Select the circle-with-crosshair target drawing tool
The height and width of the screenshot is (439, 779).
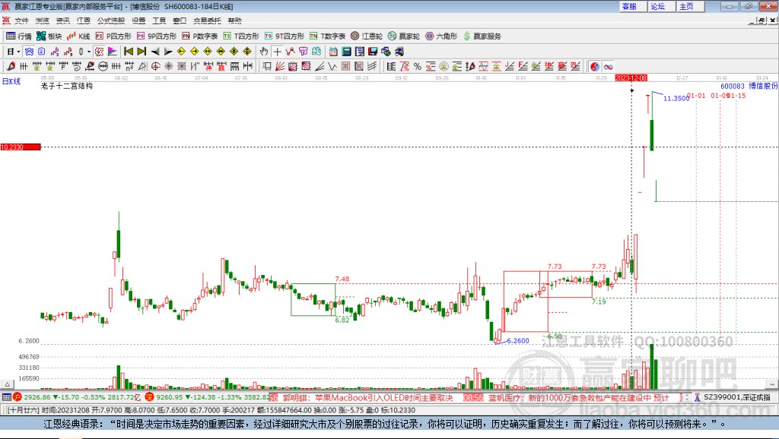pyautogui.click(x=155, y=66)
